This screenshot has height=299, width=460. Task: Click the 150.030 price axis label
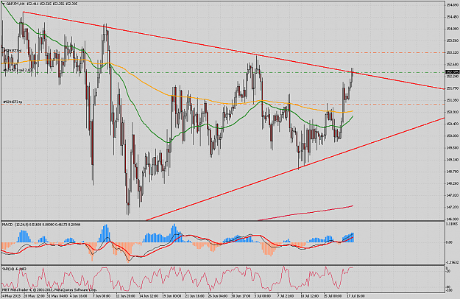(452, 136)
